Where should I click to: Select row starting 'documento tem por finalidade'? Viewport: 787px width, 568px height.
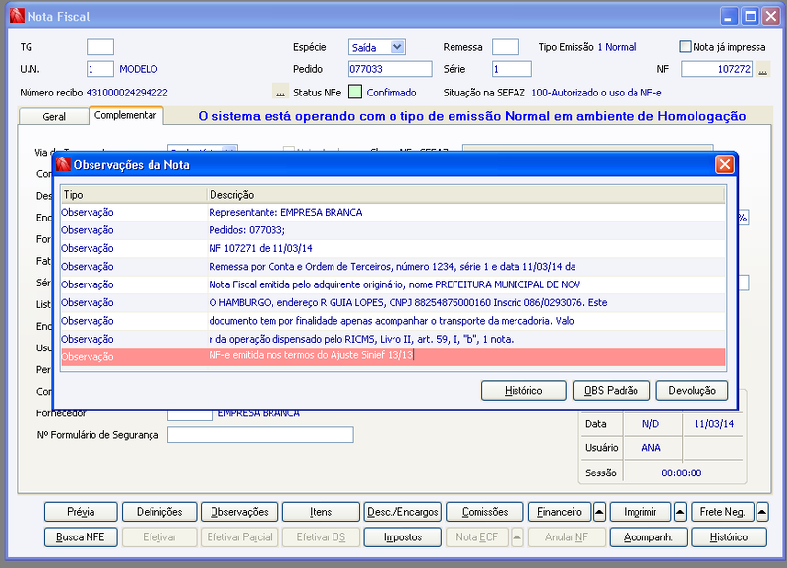(x=393, y=320)
